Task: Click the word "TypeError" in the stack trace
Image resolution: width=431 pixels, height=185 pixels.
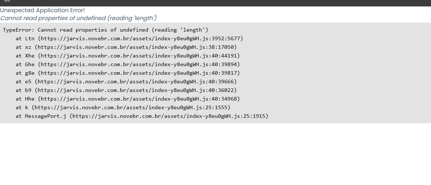Action: coord(17,30)
